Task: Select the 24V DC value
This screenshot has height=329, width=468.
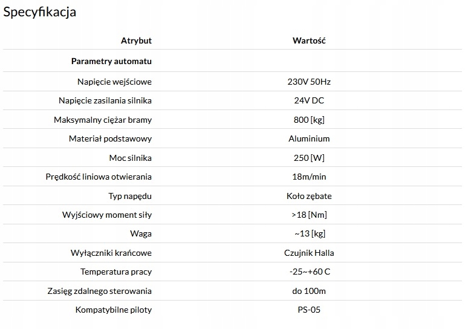Action: pyautogui.click(x=309, y=100)
